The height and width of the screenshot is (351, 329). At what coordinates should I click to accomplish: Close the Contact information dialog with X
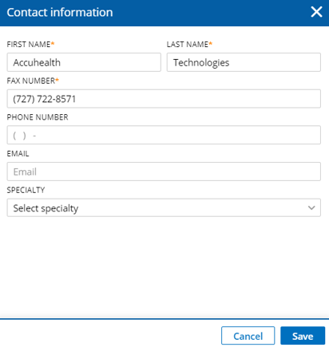(316, 12)
